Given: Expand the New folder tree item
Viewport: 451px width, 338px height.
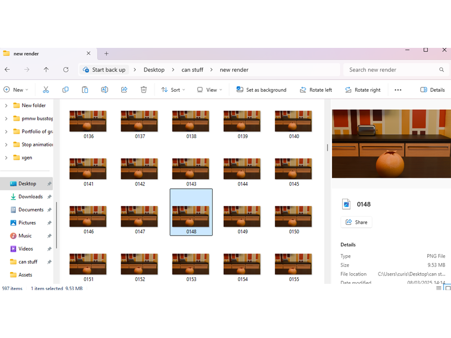Looking at the screenshot, I should [x=6, y=105].
